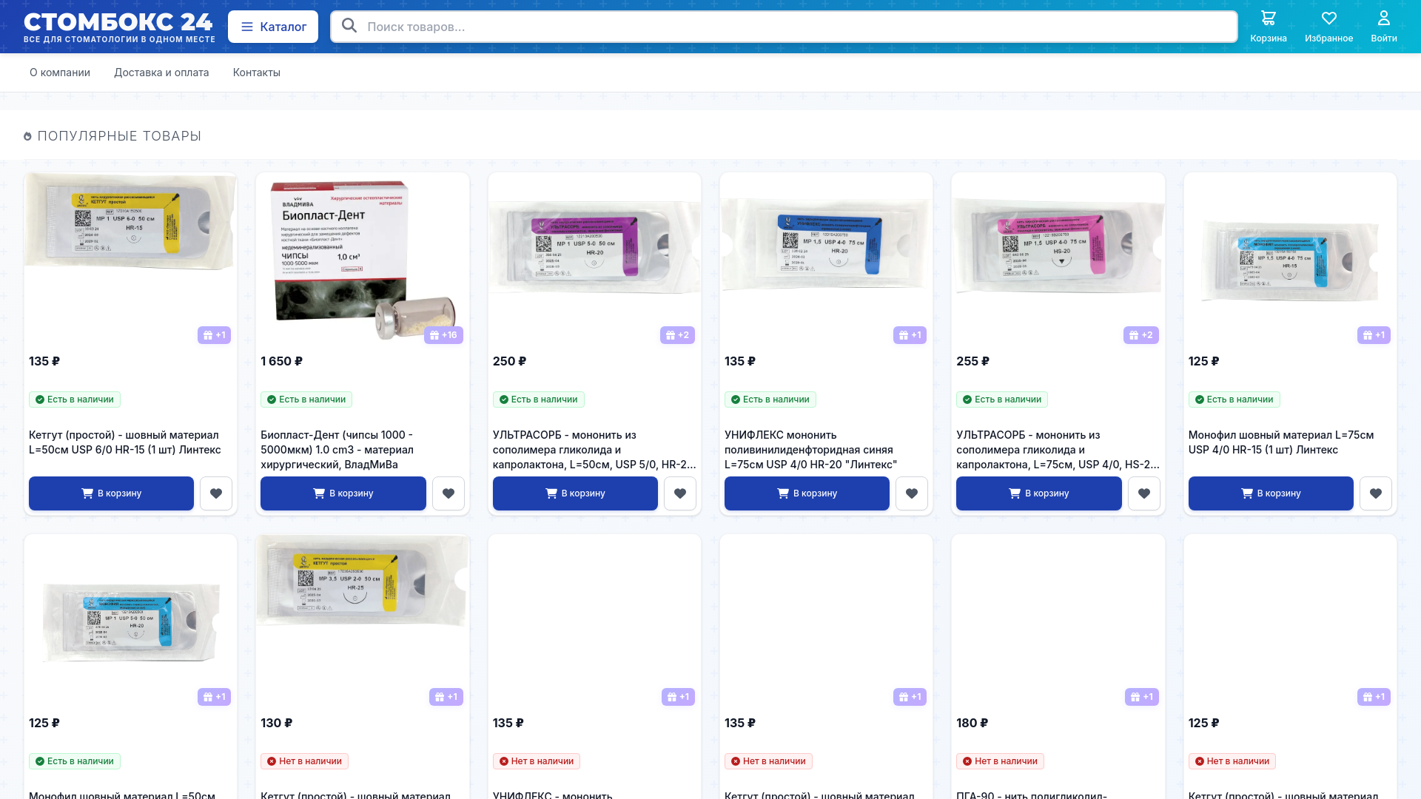1421x799 pixels.
Task: Click the search magnifier icon
Action: 349,26
